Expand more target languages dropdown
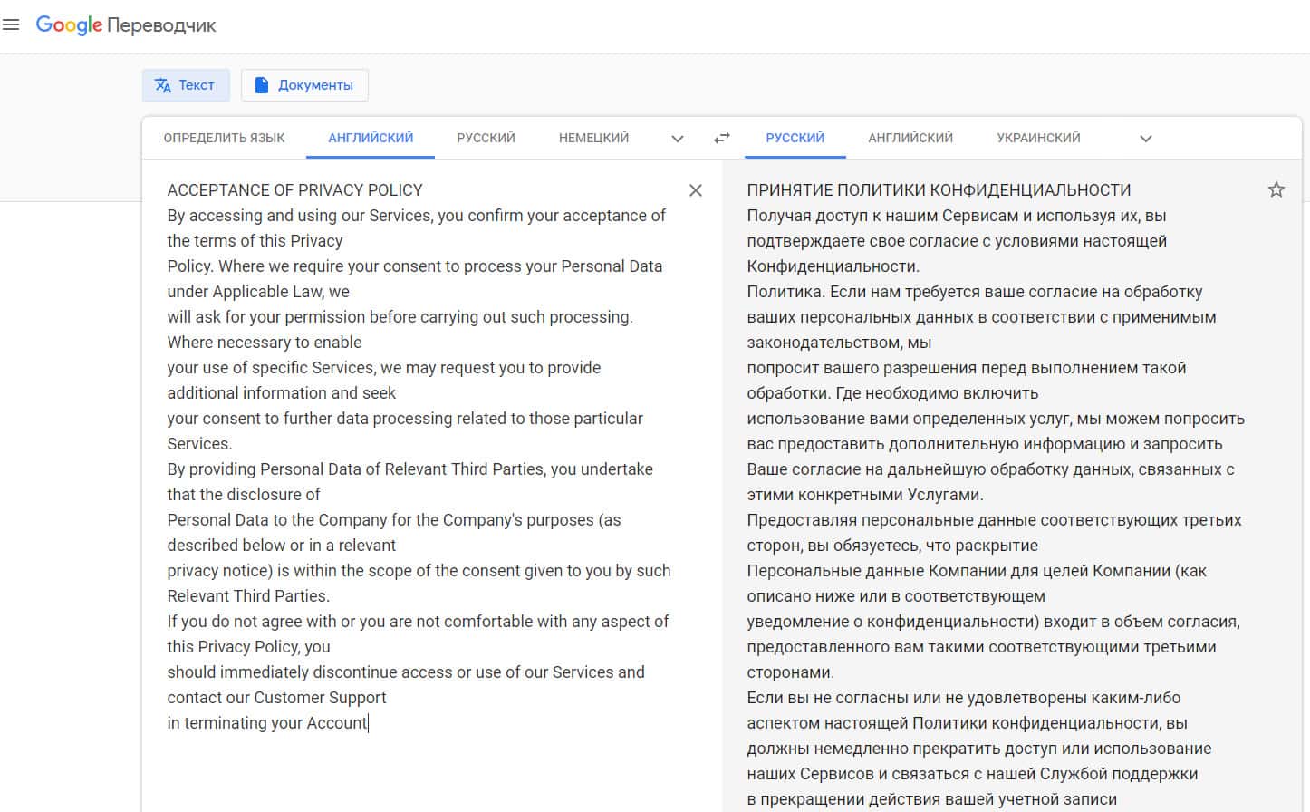 (x=1146, y=139)
